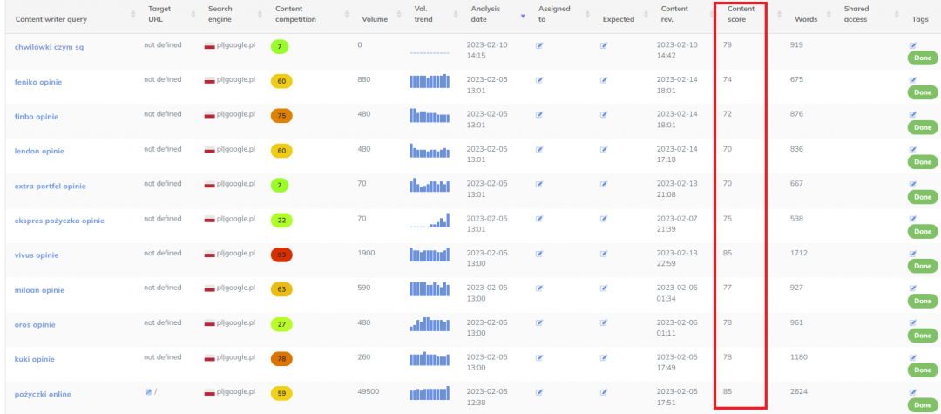Click assigned-to edit icon for feniko opinie

tap(539, 80)
